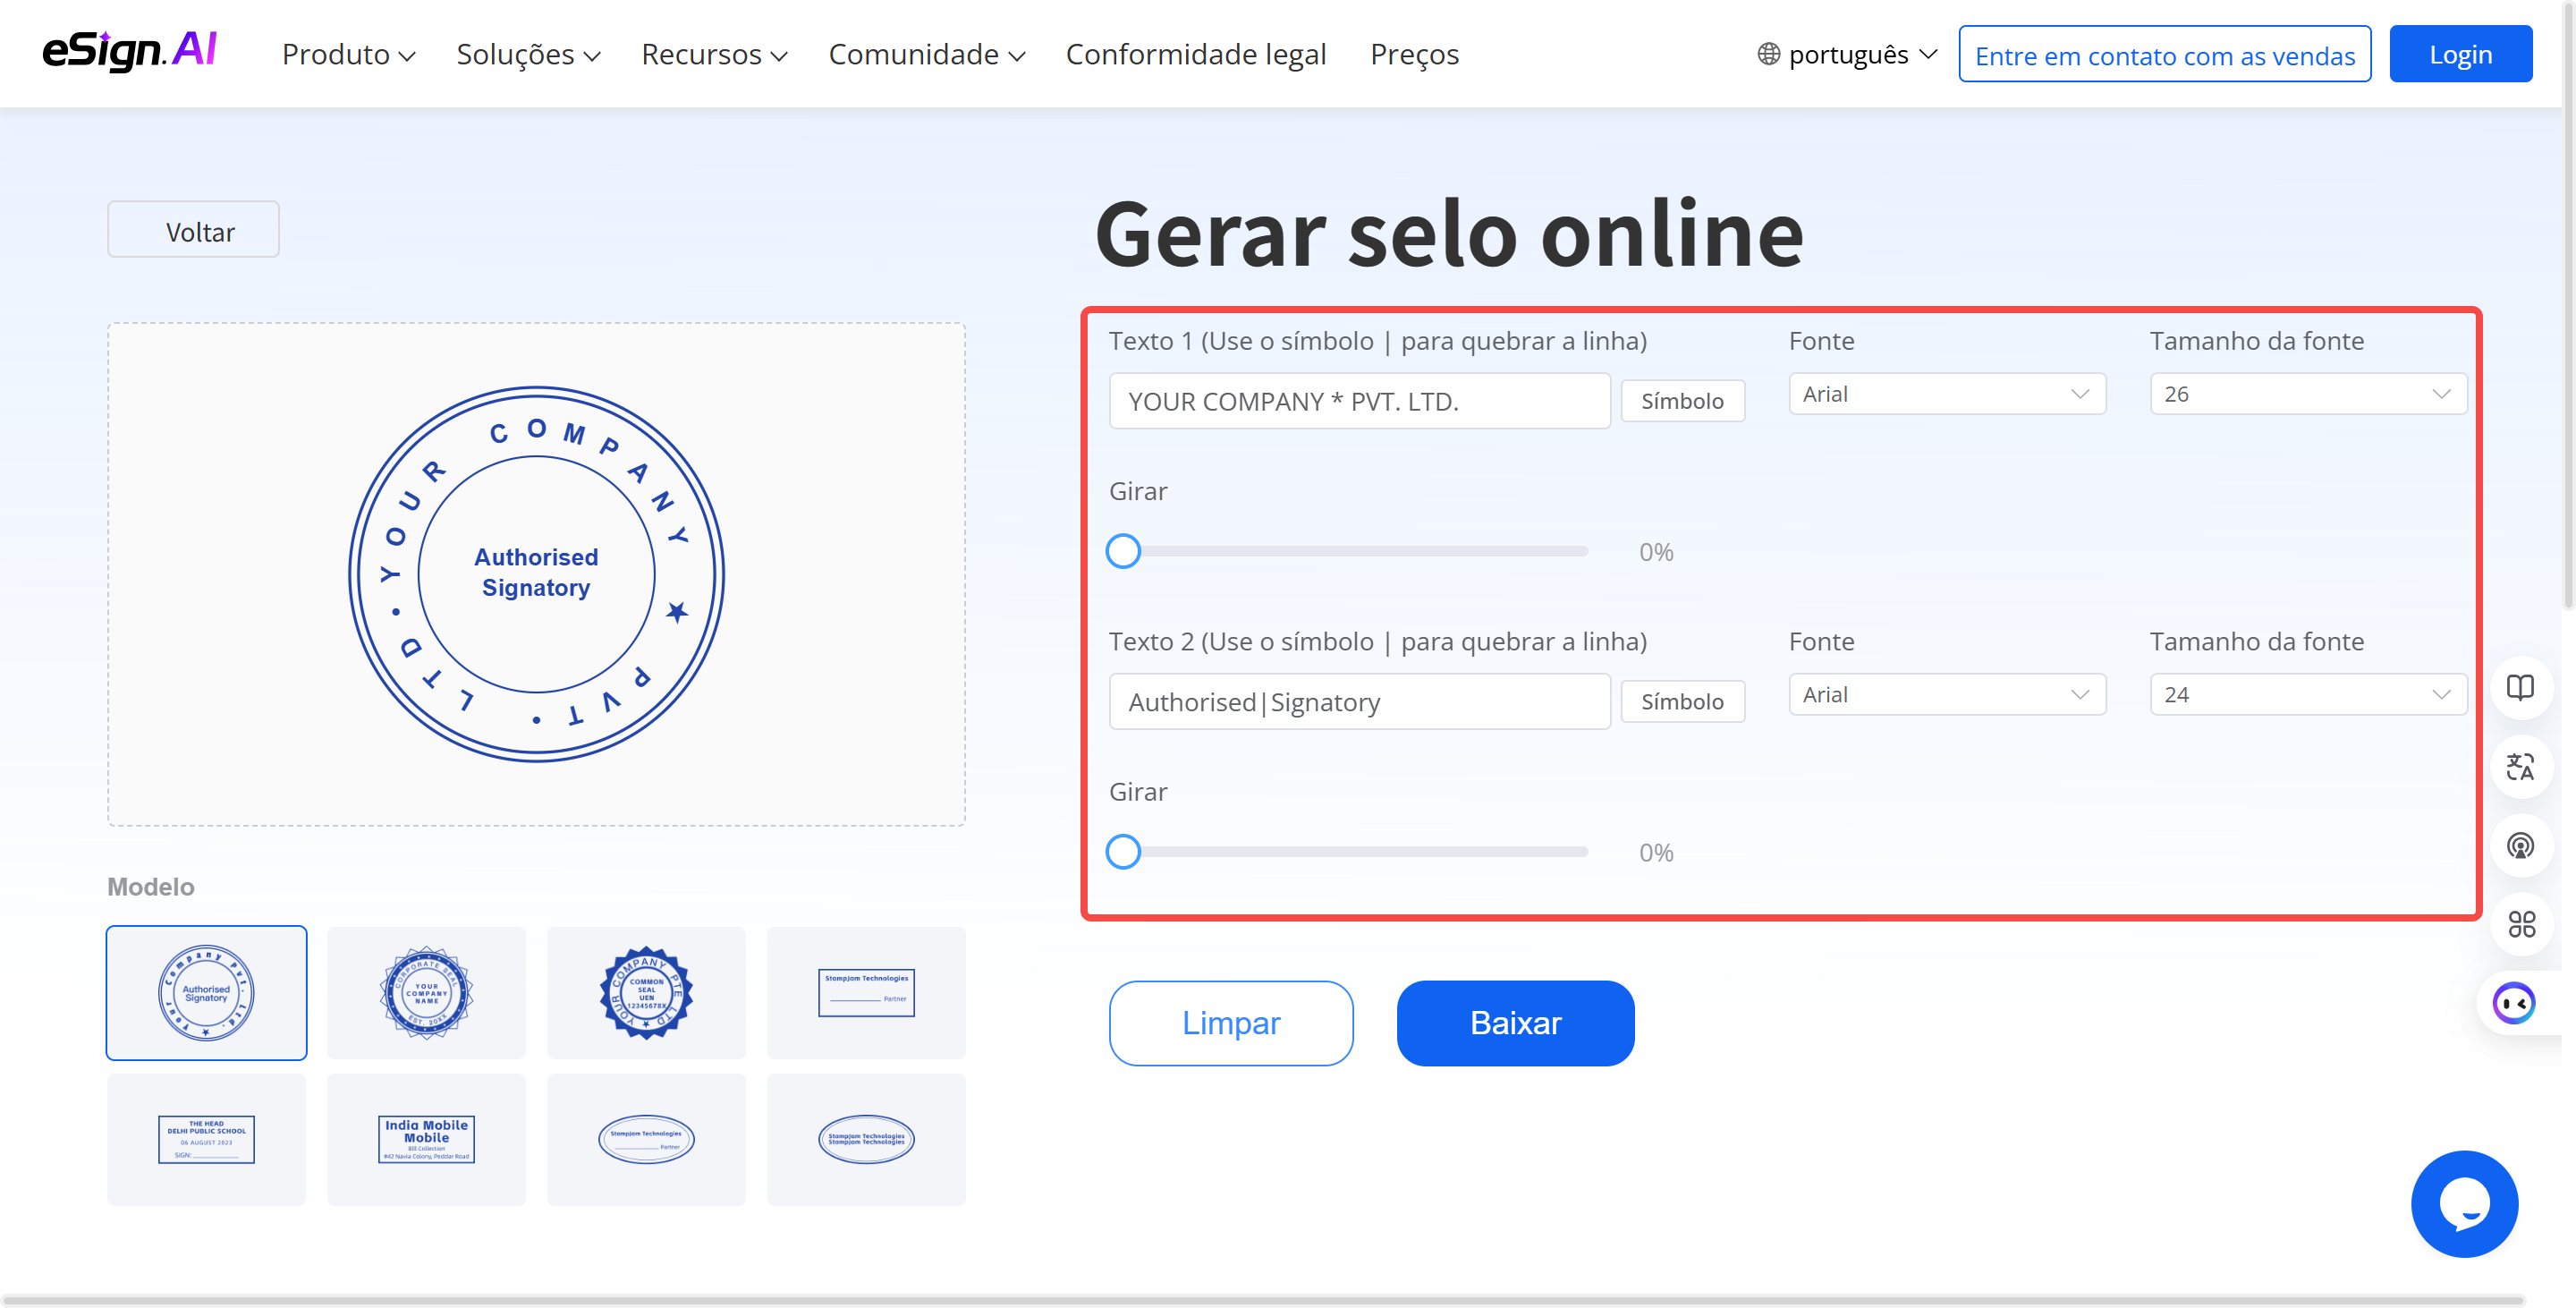
Task: Select the Delhi Public School template
Action: tap(206, 1139)
